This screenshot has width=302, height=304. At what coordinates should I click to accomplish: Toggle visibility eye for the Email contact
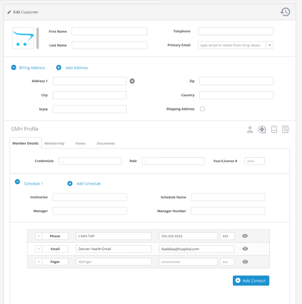245,249
